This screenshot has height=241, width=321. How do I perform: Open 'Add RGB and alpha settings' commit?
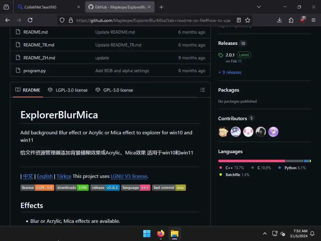(122, 71)
